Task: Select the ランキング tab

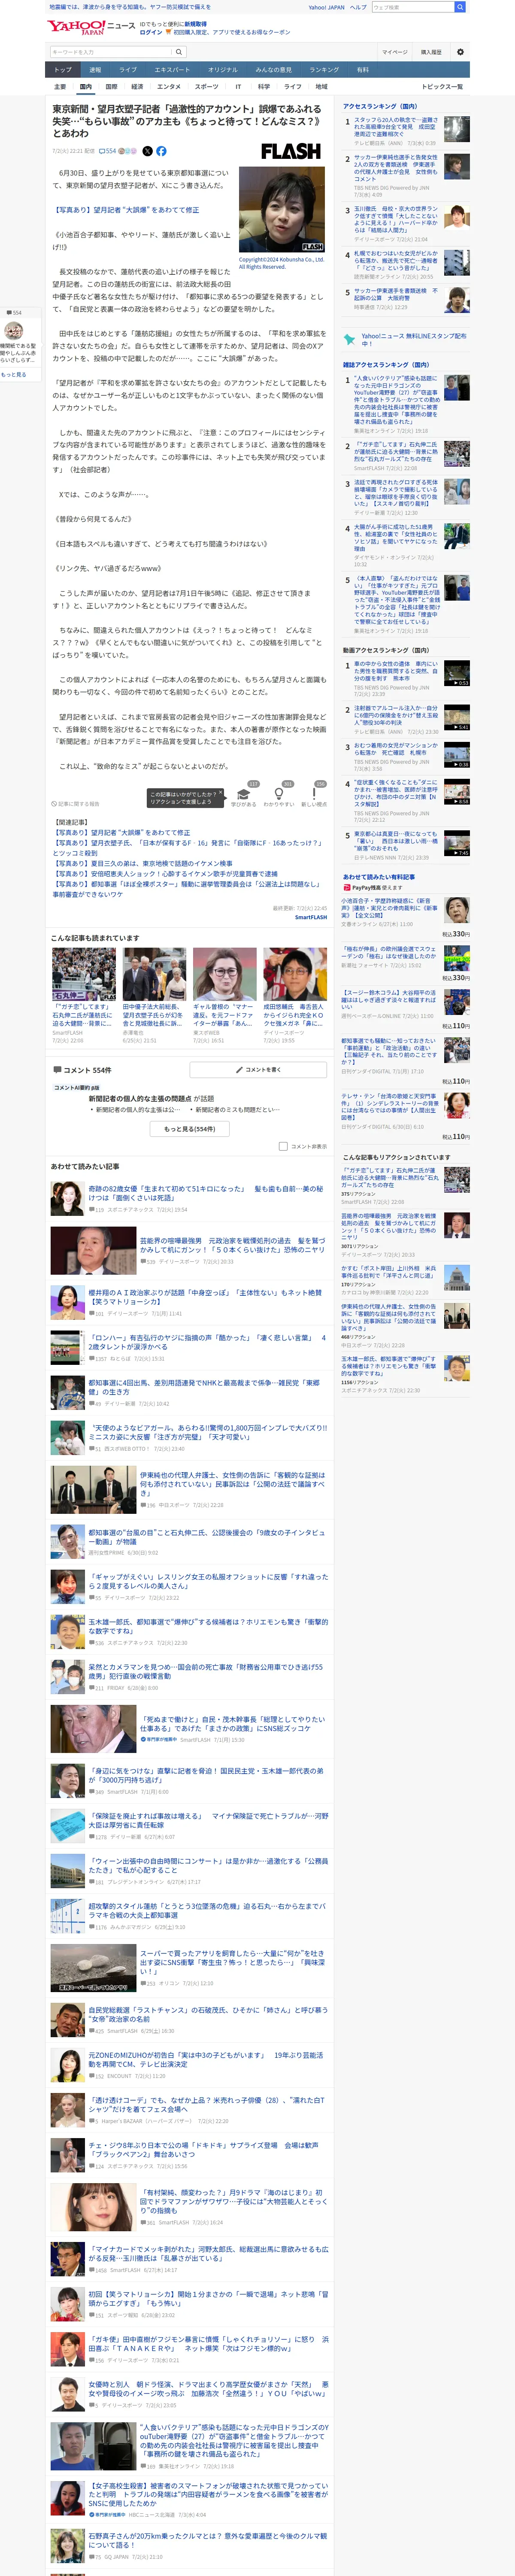Action: (x=324, y=70)
